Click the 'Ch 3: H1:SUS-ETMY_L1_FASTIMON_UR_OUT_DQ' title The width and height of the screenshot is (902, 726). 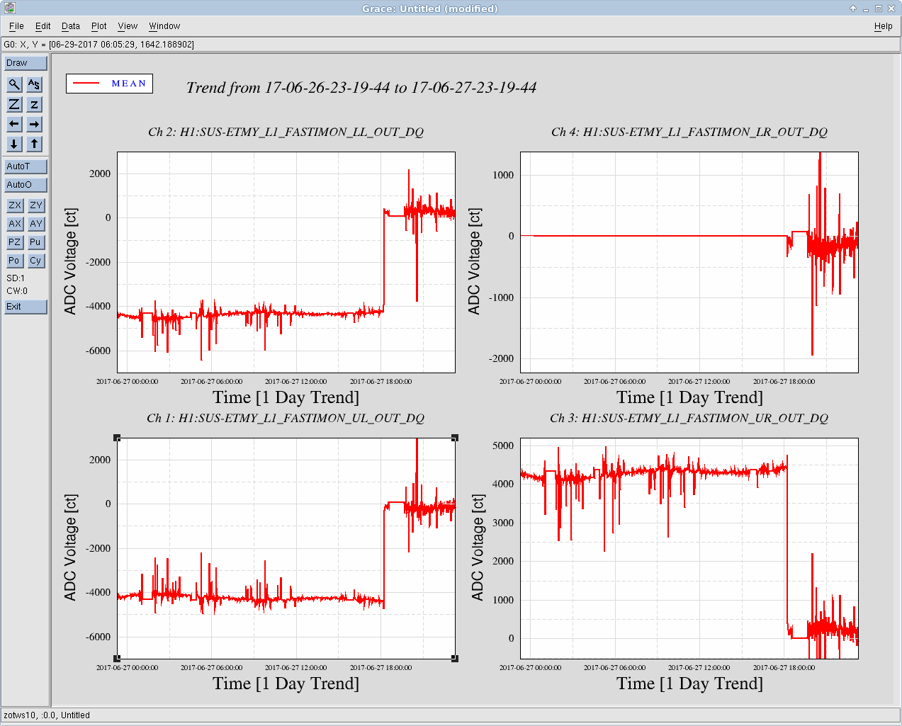pyautogui.click(x=689, y=419)
